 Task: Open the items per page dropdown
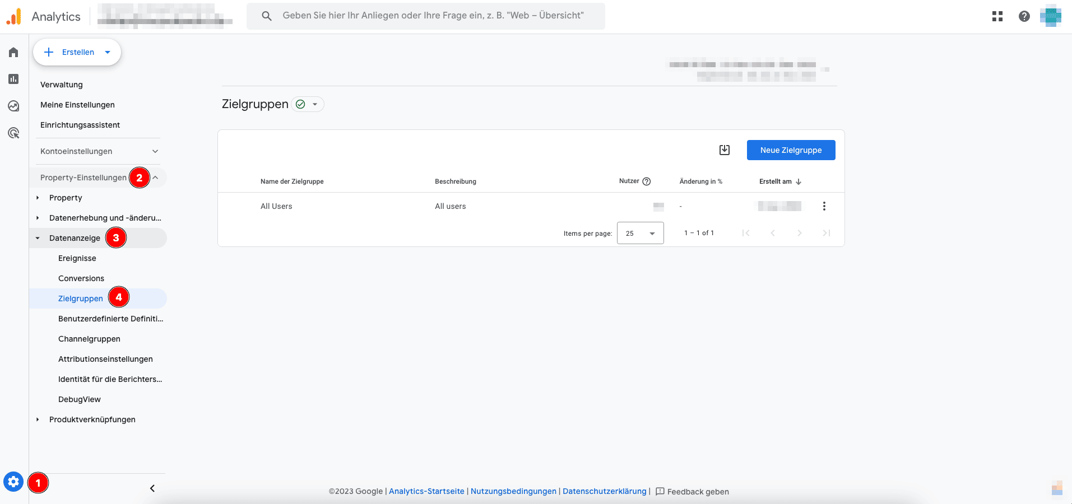pos(640,233)
